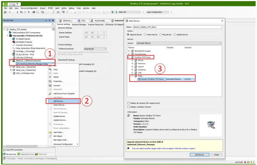This screenshot has width=257, height=165.
Task: Switch to the MyController tab
Action: point(100,21)
